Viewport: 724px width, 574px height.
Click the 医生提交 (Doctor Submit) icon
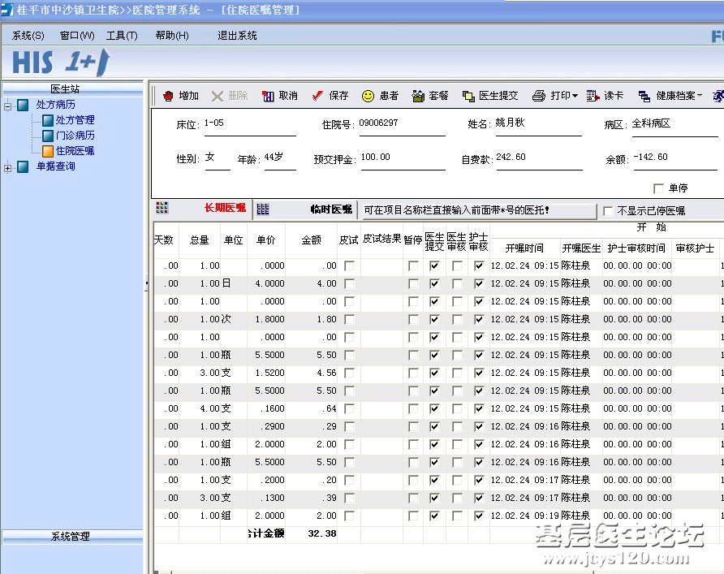click(468, 96)
